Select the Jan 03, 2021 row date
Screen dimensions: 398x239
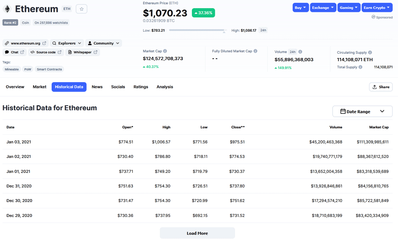coord(19,142)
